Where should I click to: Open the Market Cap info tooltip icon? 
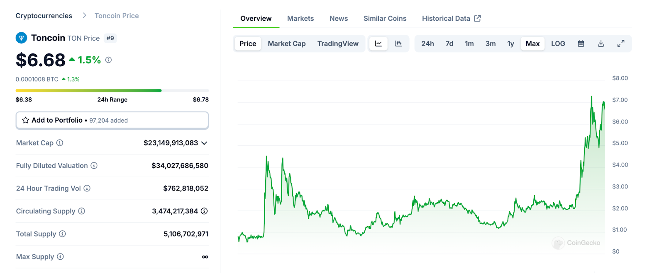point(60,143)
